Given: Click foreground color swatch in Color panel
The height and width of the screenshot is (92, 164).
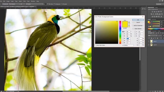Looking at the screenshot, I should [149, 22].
